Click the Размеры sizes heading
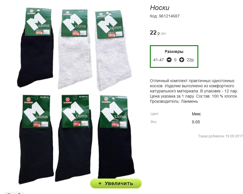 [x=174, y=52]
